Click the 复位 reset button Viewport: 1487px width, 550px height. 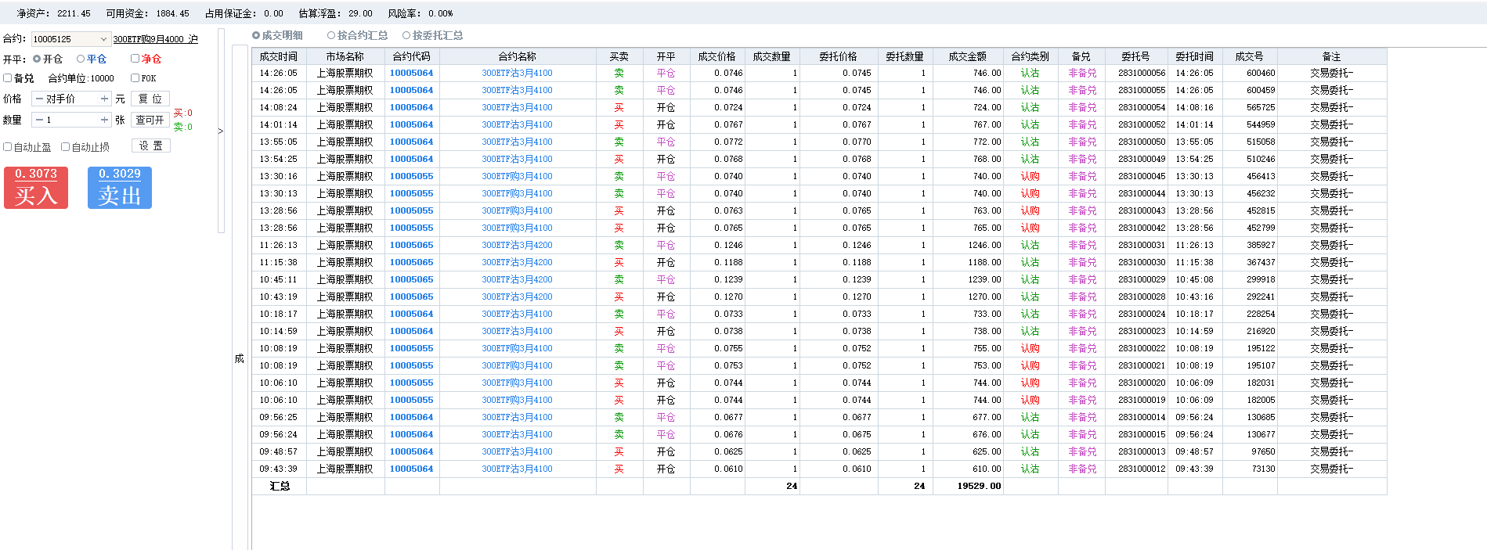tap(150, 99)
